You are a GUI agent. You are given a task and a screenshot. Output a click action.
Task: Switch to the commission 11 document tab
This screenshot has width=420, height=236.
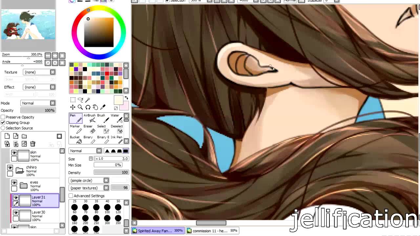[212, 231]
